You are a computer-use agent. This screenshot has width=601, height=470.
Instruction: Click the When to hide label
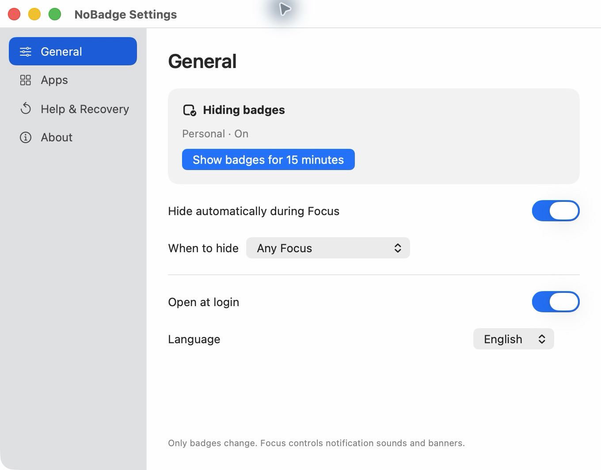click(203, 248)
